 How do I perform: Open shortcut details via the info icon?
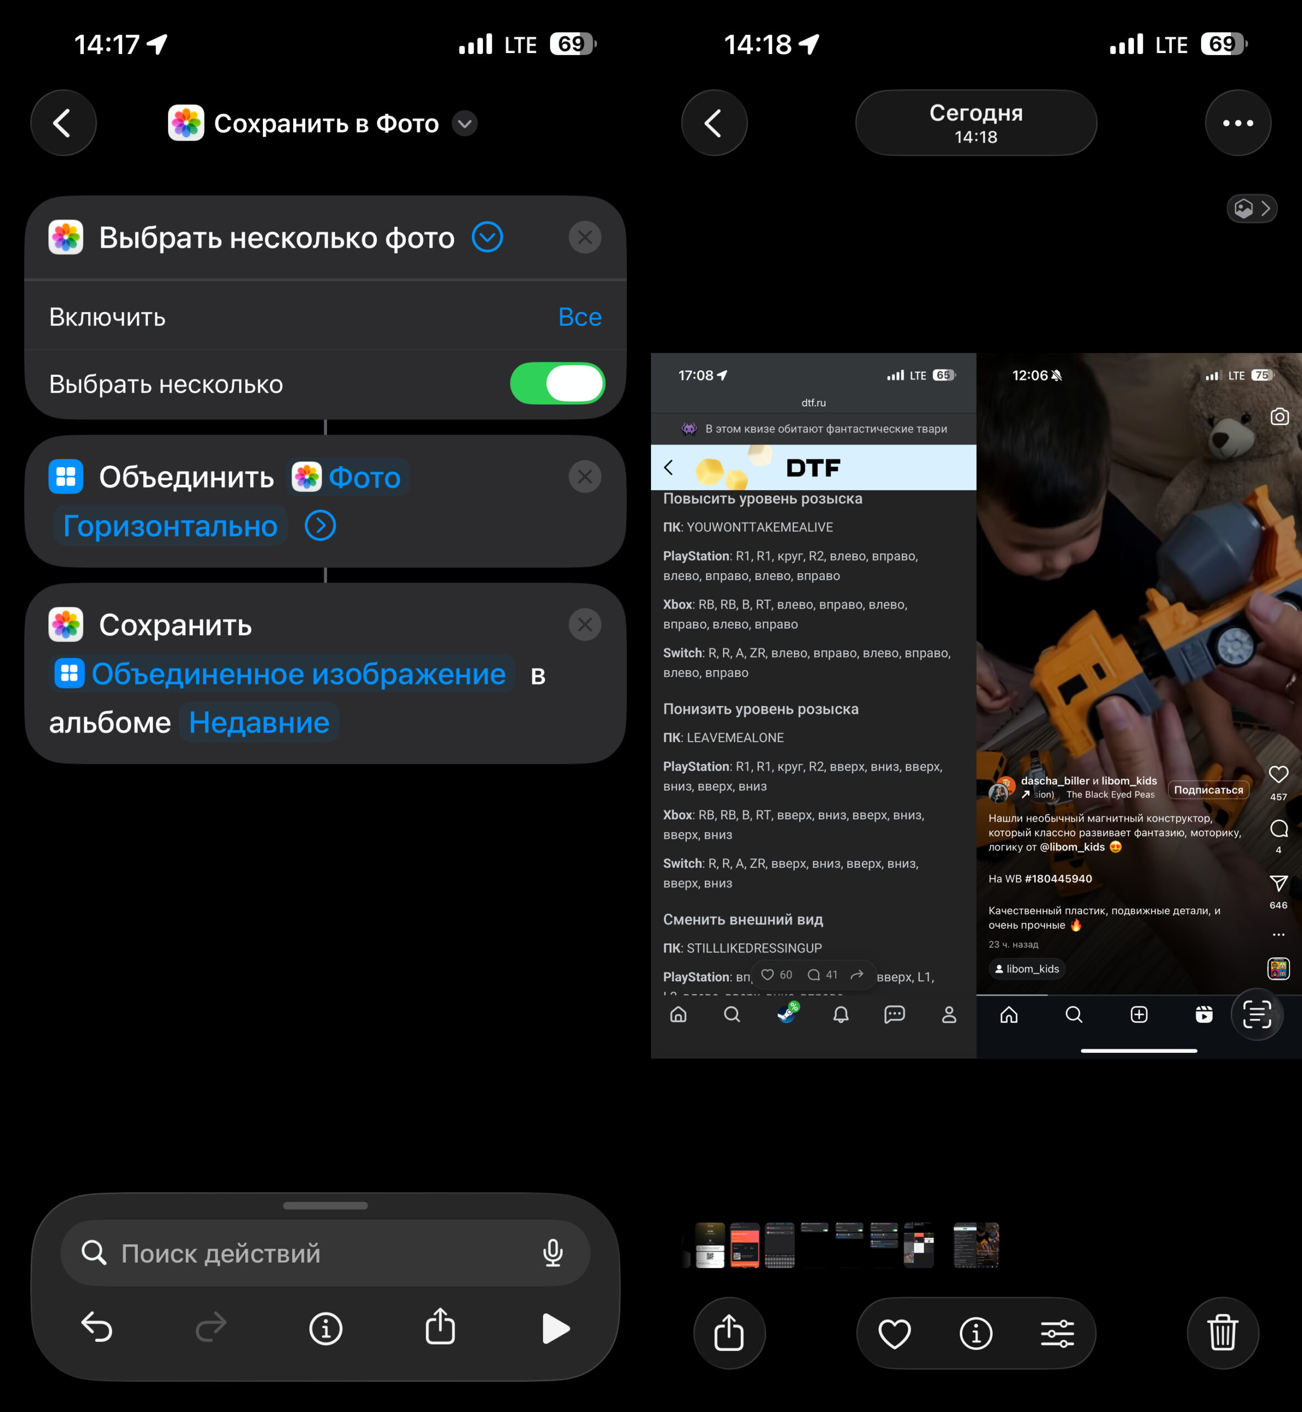pos(325,1328)
